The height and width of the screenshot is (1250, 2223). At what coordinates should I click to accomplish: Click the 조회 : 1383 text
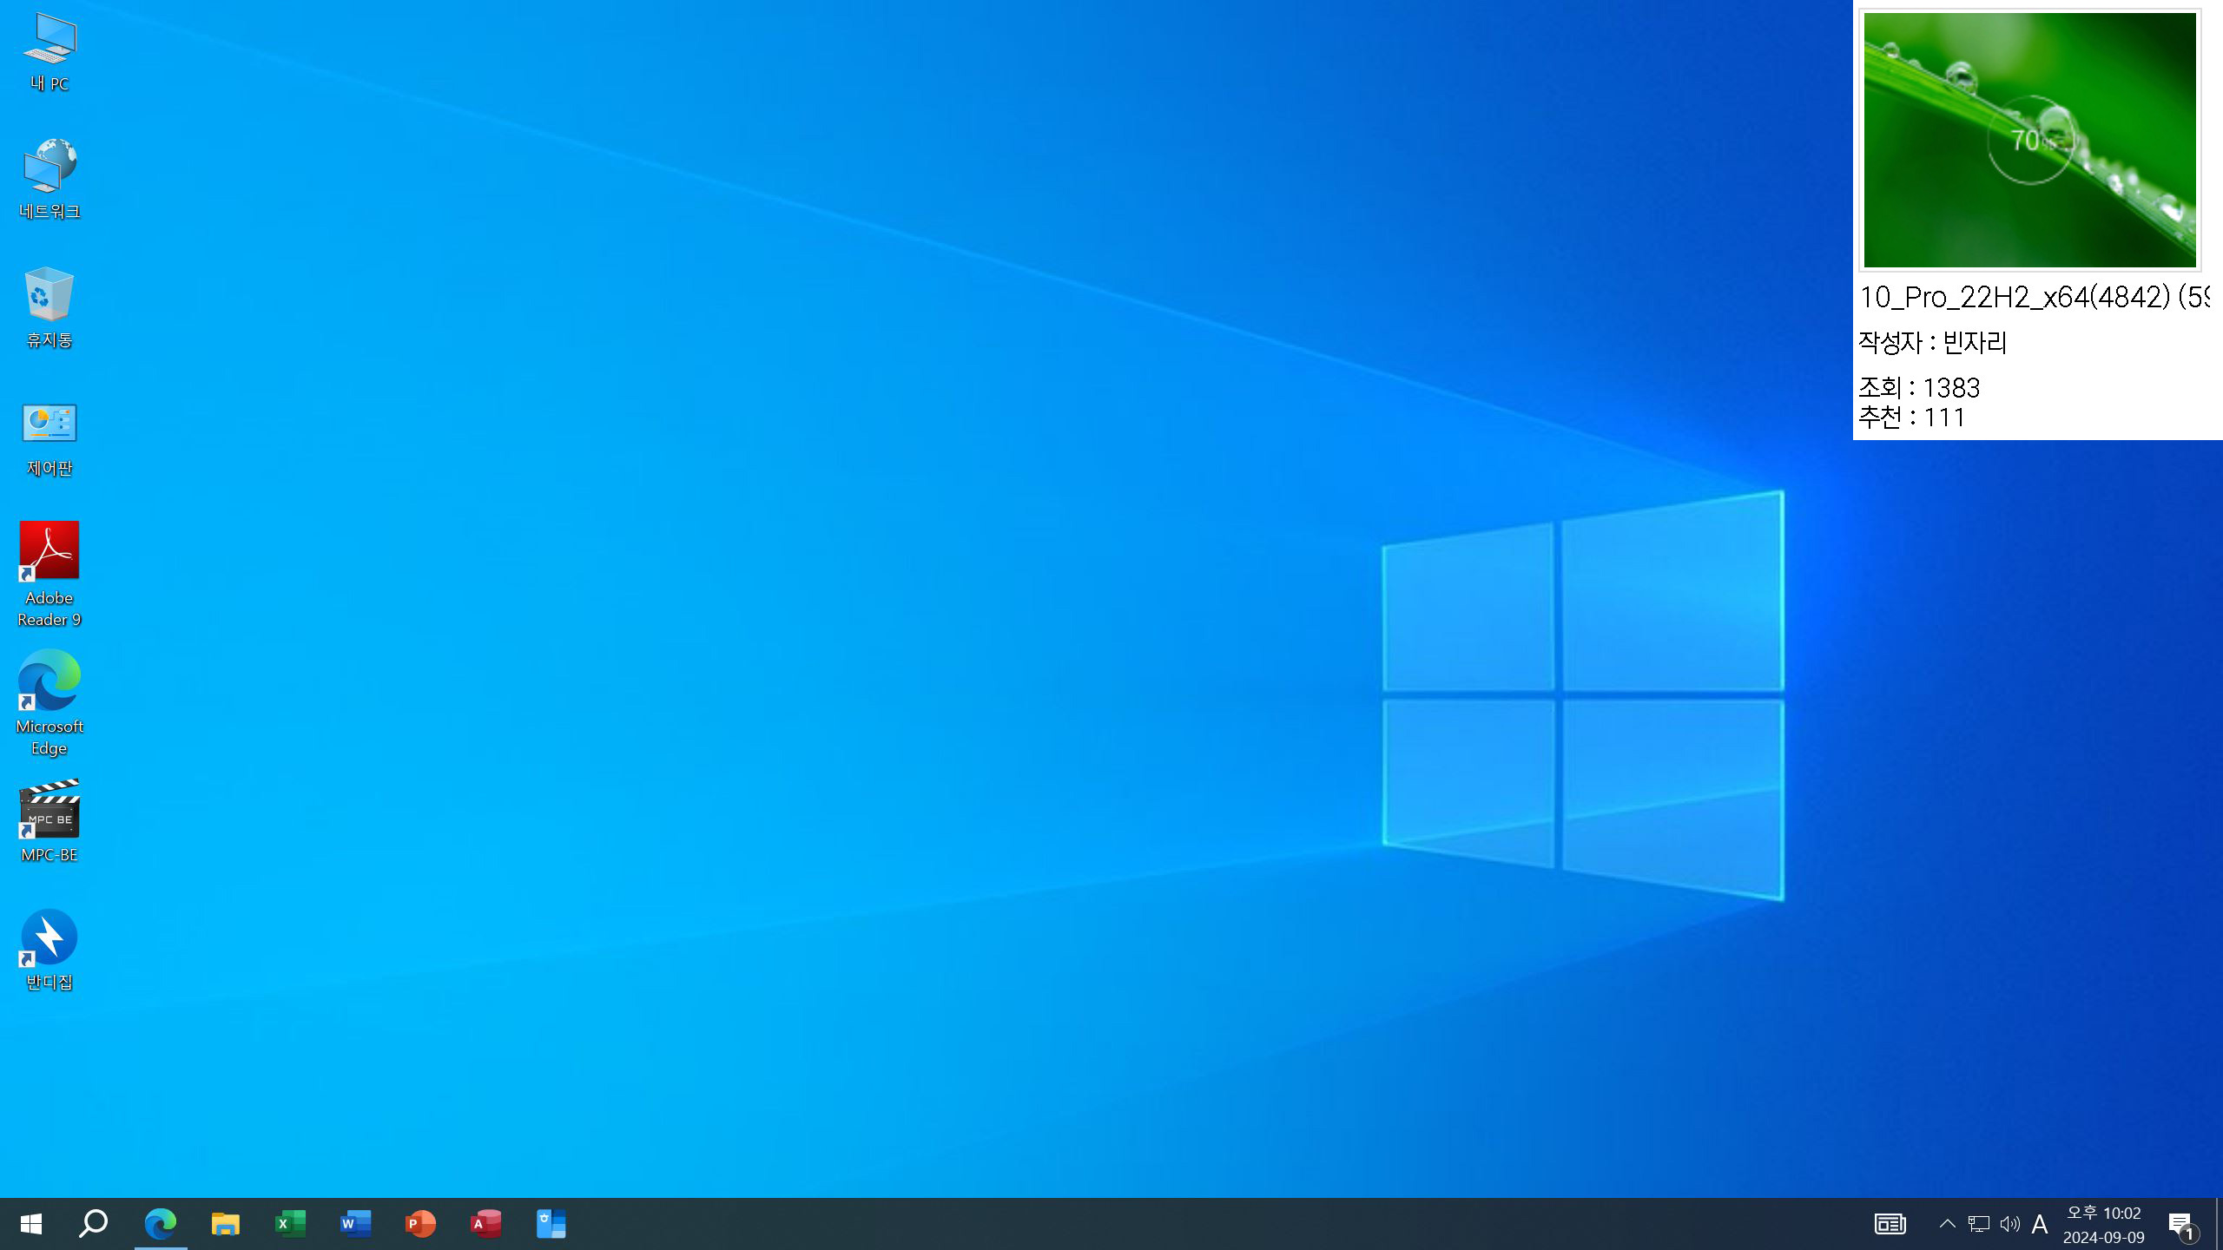coord(1919,387)
